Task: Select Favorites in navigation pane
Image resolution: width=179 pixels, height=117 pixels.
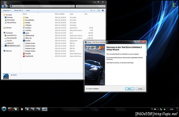Action: (x=9, y=15)
